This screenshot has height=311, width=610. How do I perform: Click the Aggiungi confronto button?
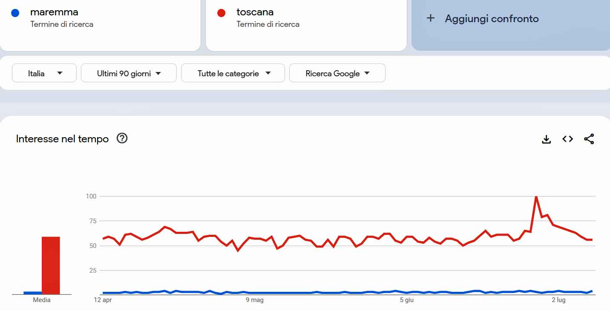[492, 19]
